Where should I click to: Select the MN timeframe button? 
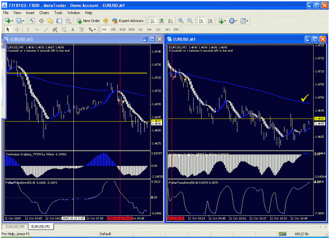coord(176,29)
